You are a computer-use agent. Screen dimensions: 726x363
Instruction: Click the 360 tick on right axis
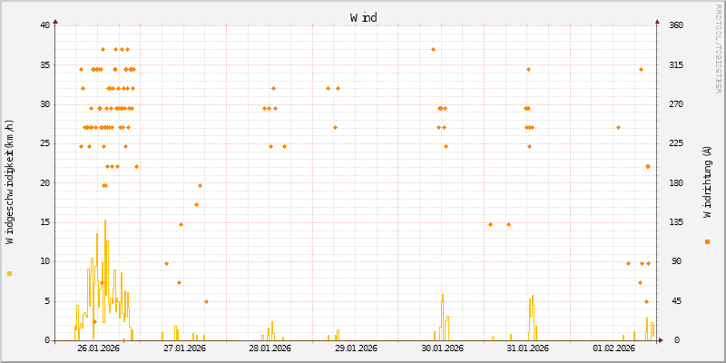point(676,25)
